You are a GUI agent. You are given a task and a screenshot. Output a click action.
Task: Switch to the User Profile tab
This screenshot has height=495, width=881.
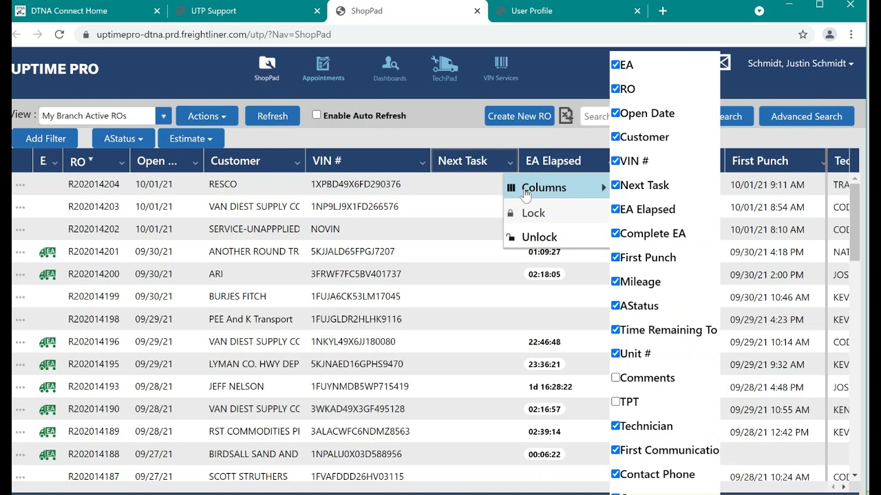[x=567, y=11]
